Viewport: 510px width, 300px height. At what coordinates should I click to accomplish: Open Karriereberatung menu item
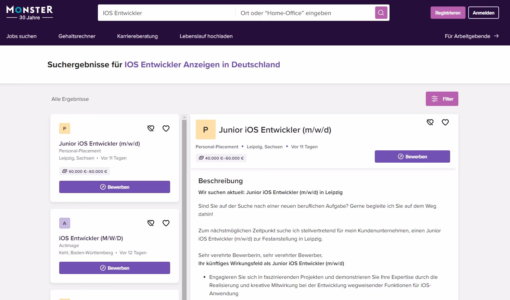tap(138, 36)
